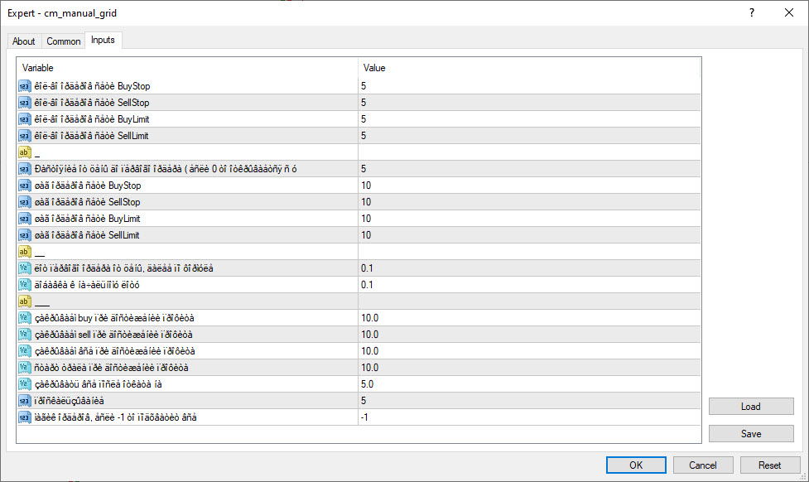Click the integer icon beside BuyStop count row
809x482 pixels.
point(24,86)
